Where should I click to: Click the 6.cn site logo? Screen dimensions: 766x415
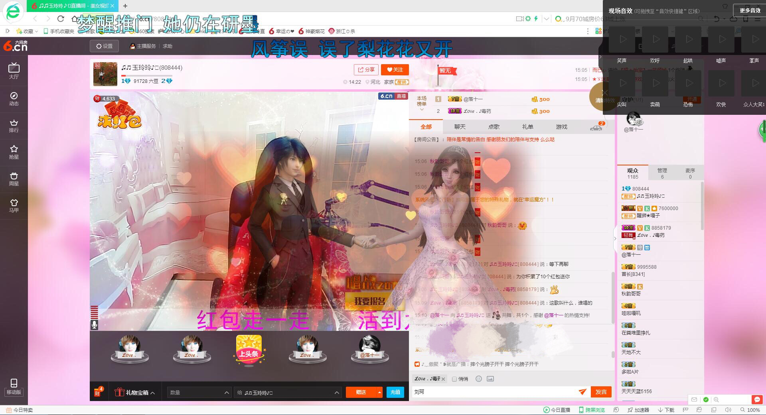[x=15, y=46]
